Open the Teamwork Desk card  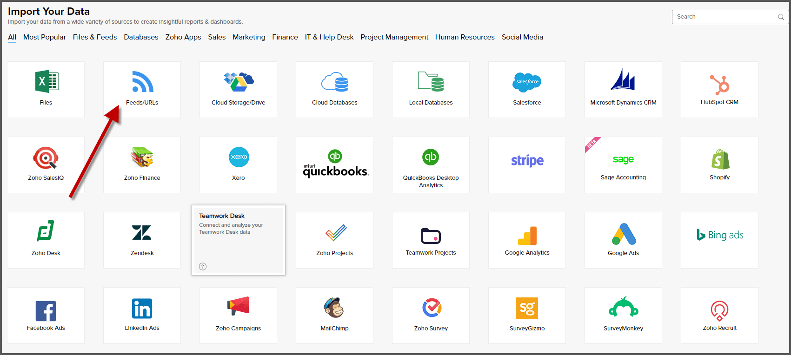[239, 240]
